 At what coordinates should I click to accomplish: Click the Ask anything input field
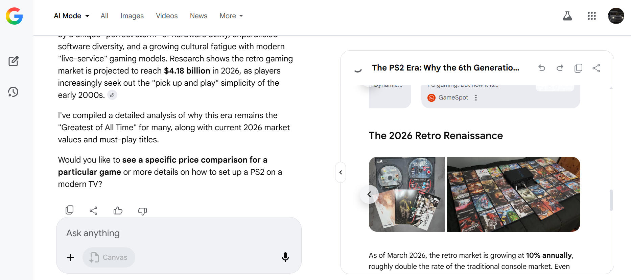tap(169, 233)
